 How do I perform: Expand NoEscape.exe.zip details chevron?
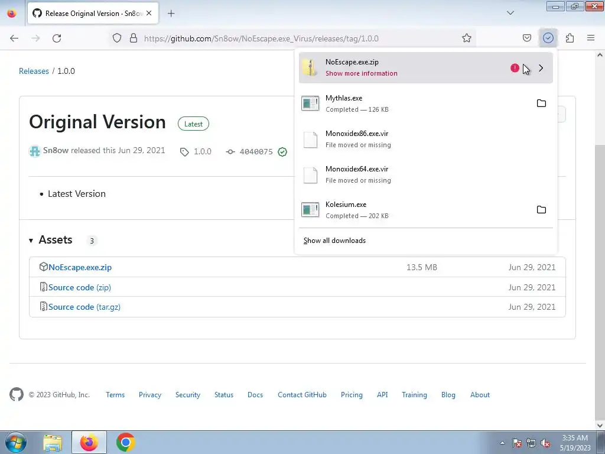tap(541, 68)
